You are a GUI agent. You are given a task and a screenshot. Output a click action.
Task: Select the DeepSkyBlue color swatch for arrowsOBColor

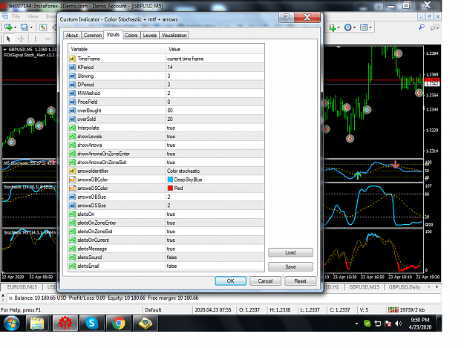(170, 180)
